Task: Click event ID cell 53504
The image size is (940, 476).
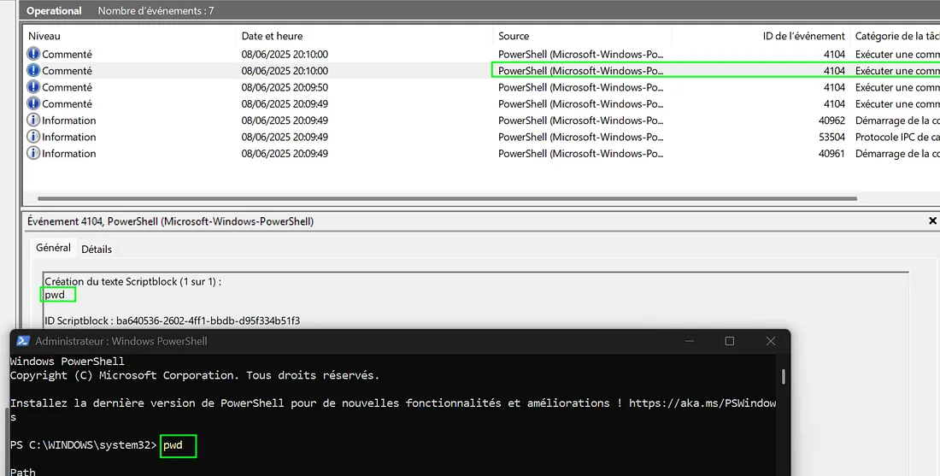Action: [831, 138]
